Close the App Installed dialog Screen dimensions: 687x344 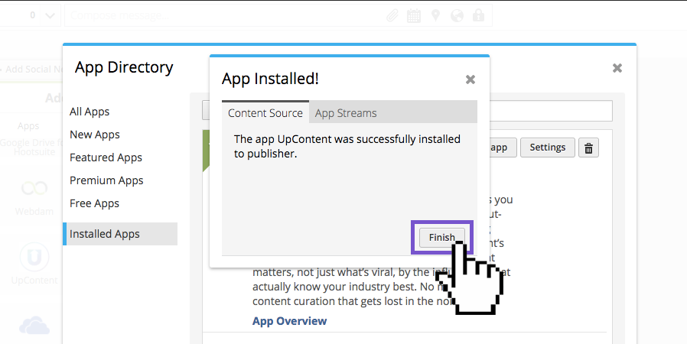(470, 80)
